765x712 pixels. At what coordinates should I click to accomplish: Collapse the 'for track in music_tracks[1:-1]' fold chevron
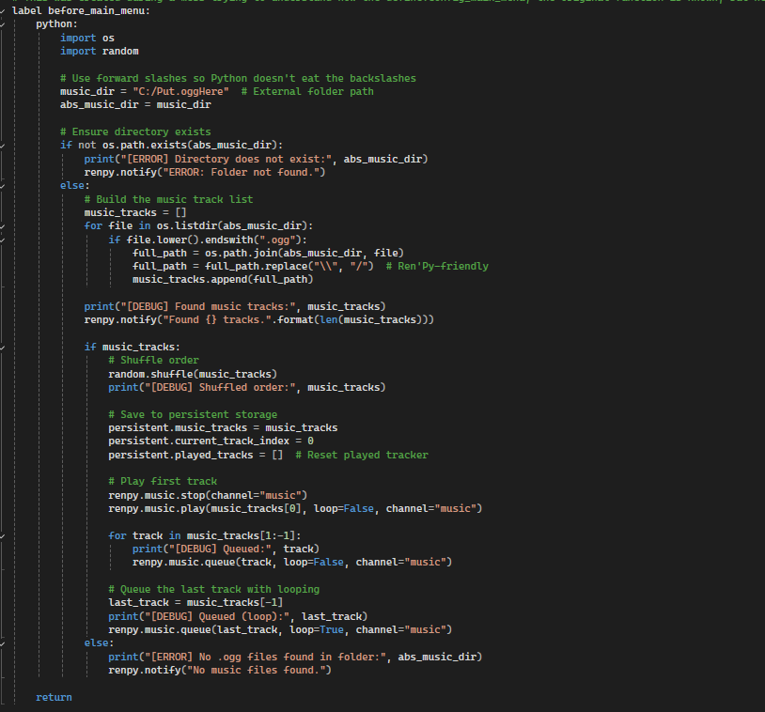[3, 536]
